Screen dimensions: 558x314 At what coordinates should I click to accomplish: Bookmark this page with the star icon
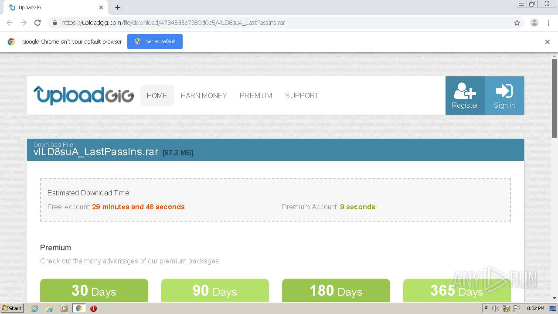tap(517, 23)
